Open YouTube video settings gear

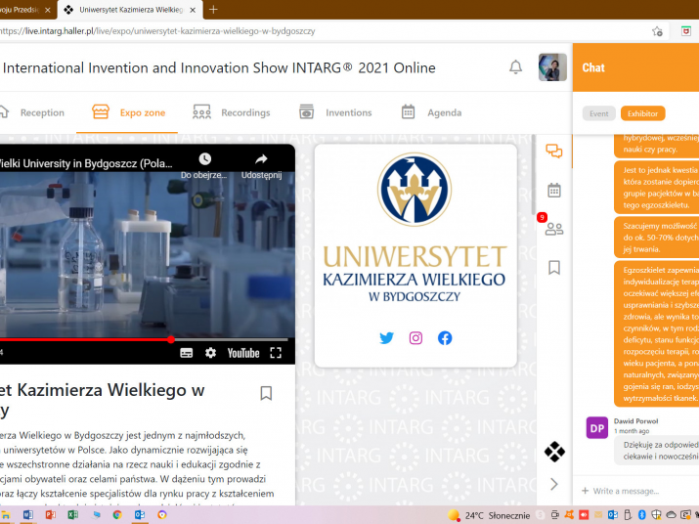pyautogui.click(x=210, y=353)
